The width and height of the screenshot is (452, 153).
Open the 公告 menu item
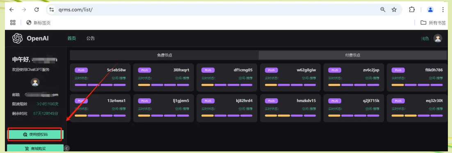pyautogui.click(x=91, y=38)
